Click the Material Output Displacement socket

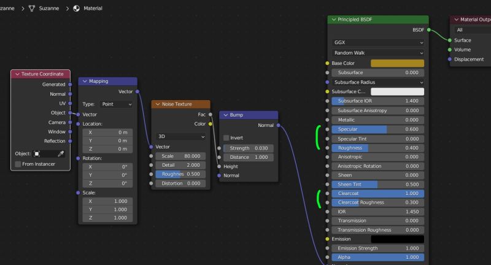[450, 59]
